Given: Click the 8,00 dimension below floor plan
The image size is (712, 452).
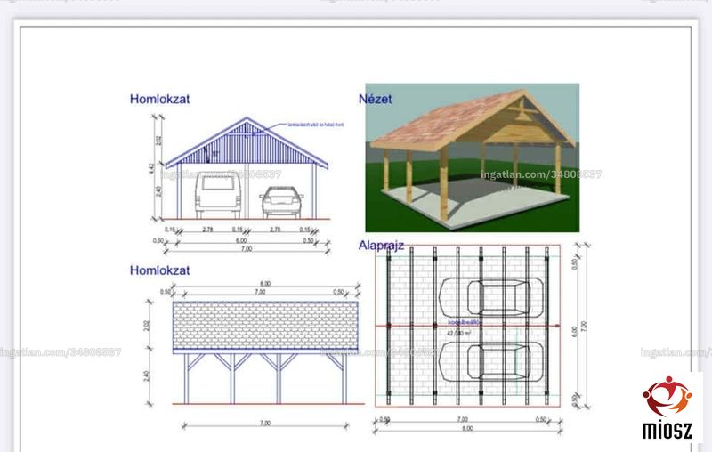Looking at the screenshot, I should [467, 428].
